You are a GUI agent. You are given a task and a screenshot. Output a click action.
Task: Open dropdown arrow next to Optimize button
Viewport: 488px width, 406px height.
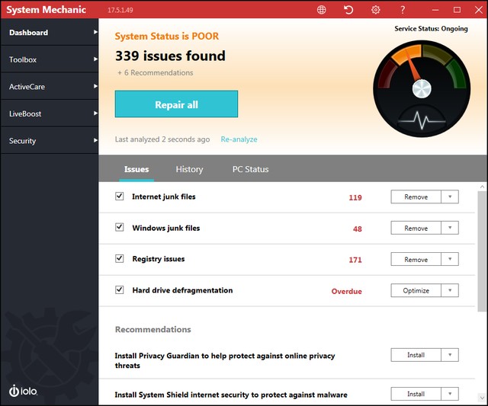point(450,291)
